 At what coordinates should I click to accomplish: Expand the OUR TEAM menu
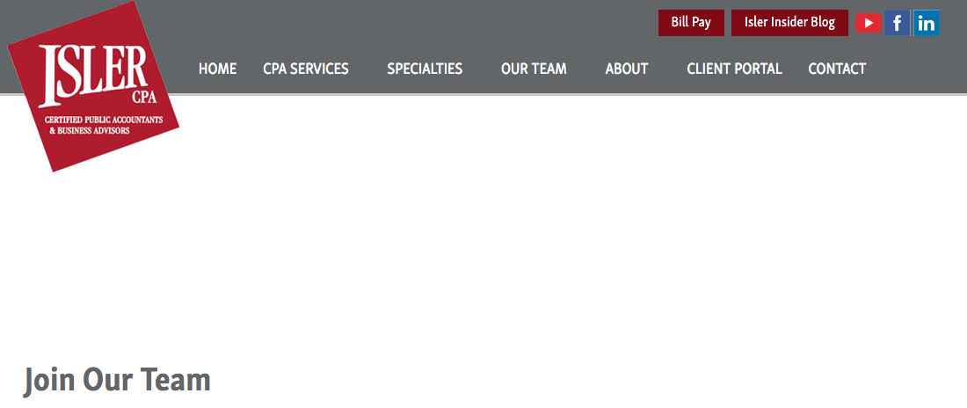pos(534,69)
